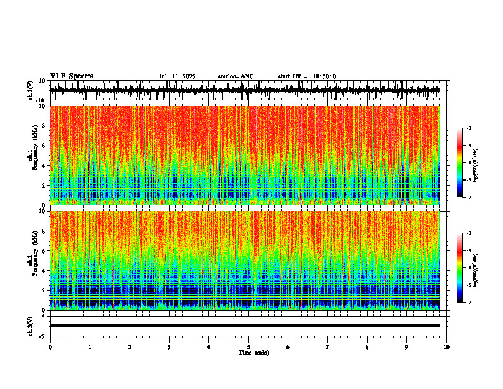Click the "start UT = 18:50:0" text
Image resolution: width=503 pixels, height=389 pixels.
click(x=307, y=76)
